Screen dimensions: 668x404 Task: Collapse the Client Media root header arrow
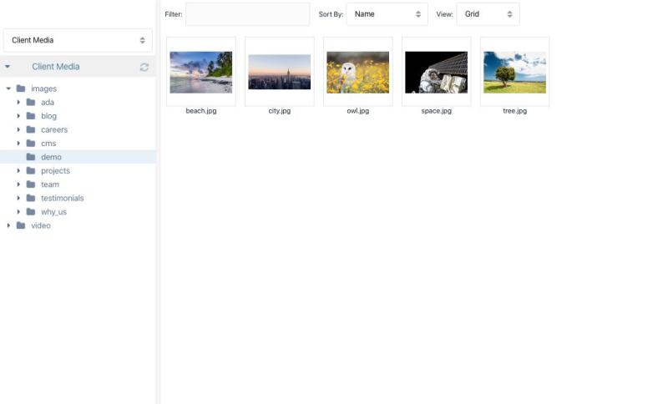point(8,67)
